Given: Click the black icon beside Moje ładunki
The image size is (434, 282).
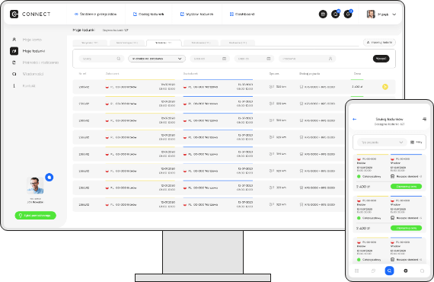Looking at the screenshot, I should pyautogui.click(x=14, y=51).
